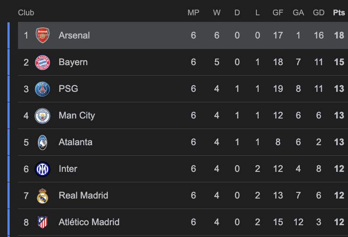Viewport: 348px width, 237px height.
Task: Click the Man City club crest icon
Action: tap(43, 115)
